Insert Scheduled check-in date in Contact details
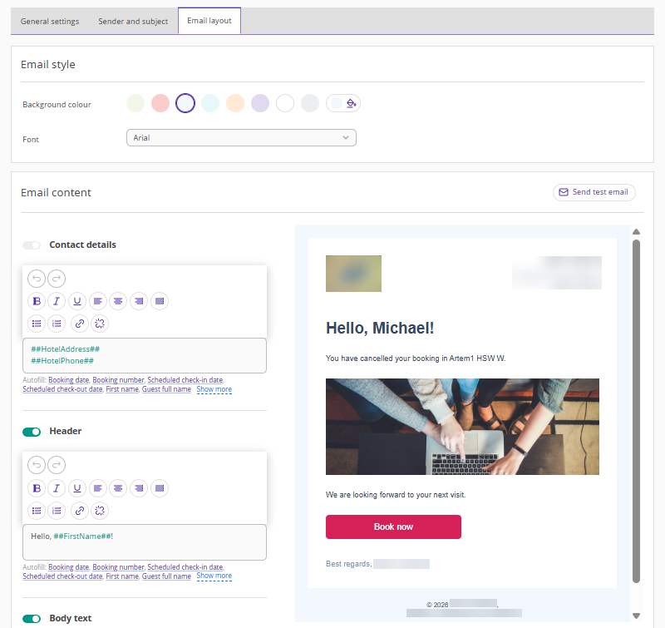The image size is (665, 628). [185, 380]
